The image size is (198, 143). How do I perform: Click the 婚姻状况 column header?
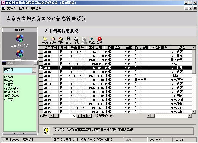click(114, 48)
